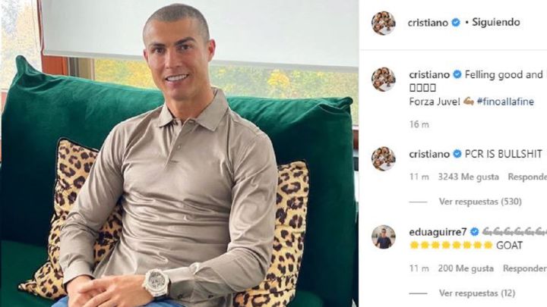Click cristiano avatar beside the caption
Screen dimensions: 547x307
pyautogui.click(x=384, y=80)
